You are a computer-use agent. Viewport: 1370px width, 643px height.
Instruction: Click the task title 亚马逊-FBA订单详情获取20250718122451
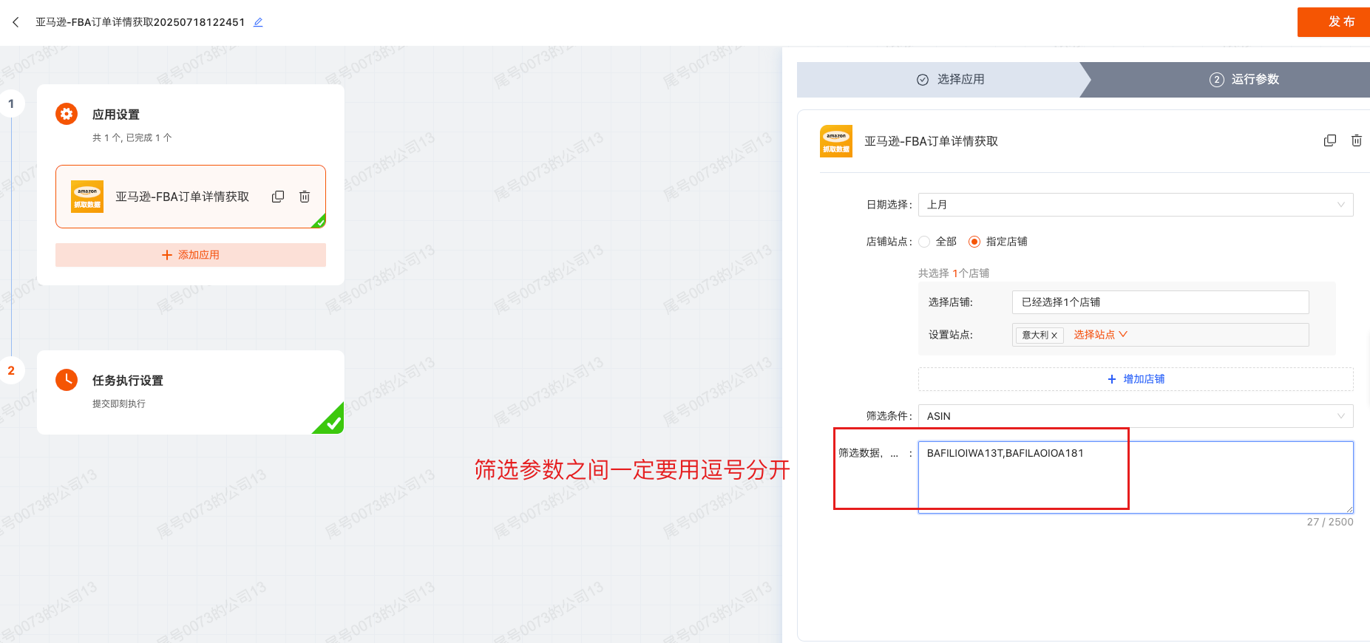coord(140,22)
